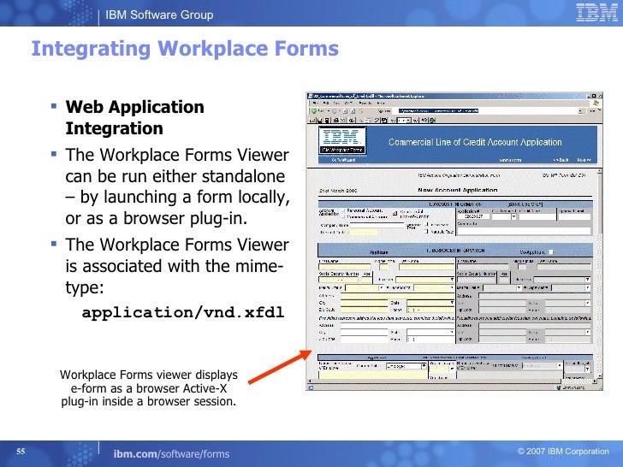Click the browser Home icon
The width and height of the screenshot is (623, 467).
(361, 111)
